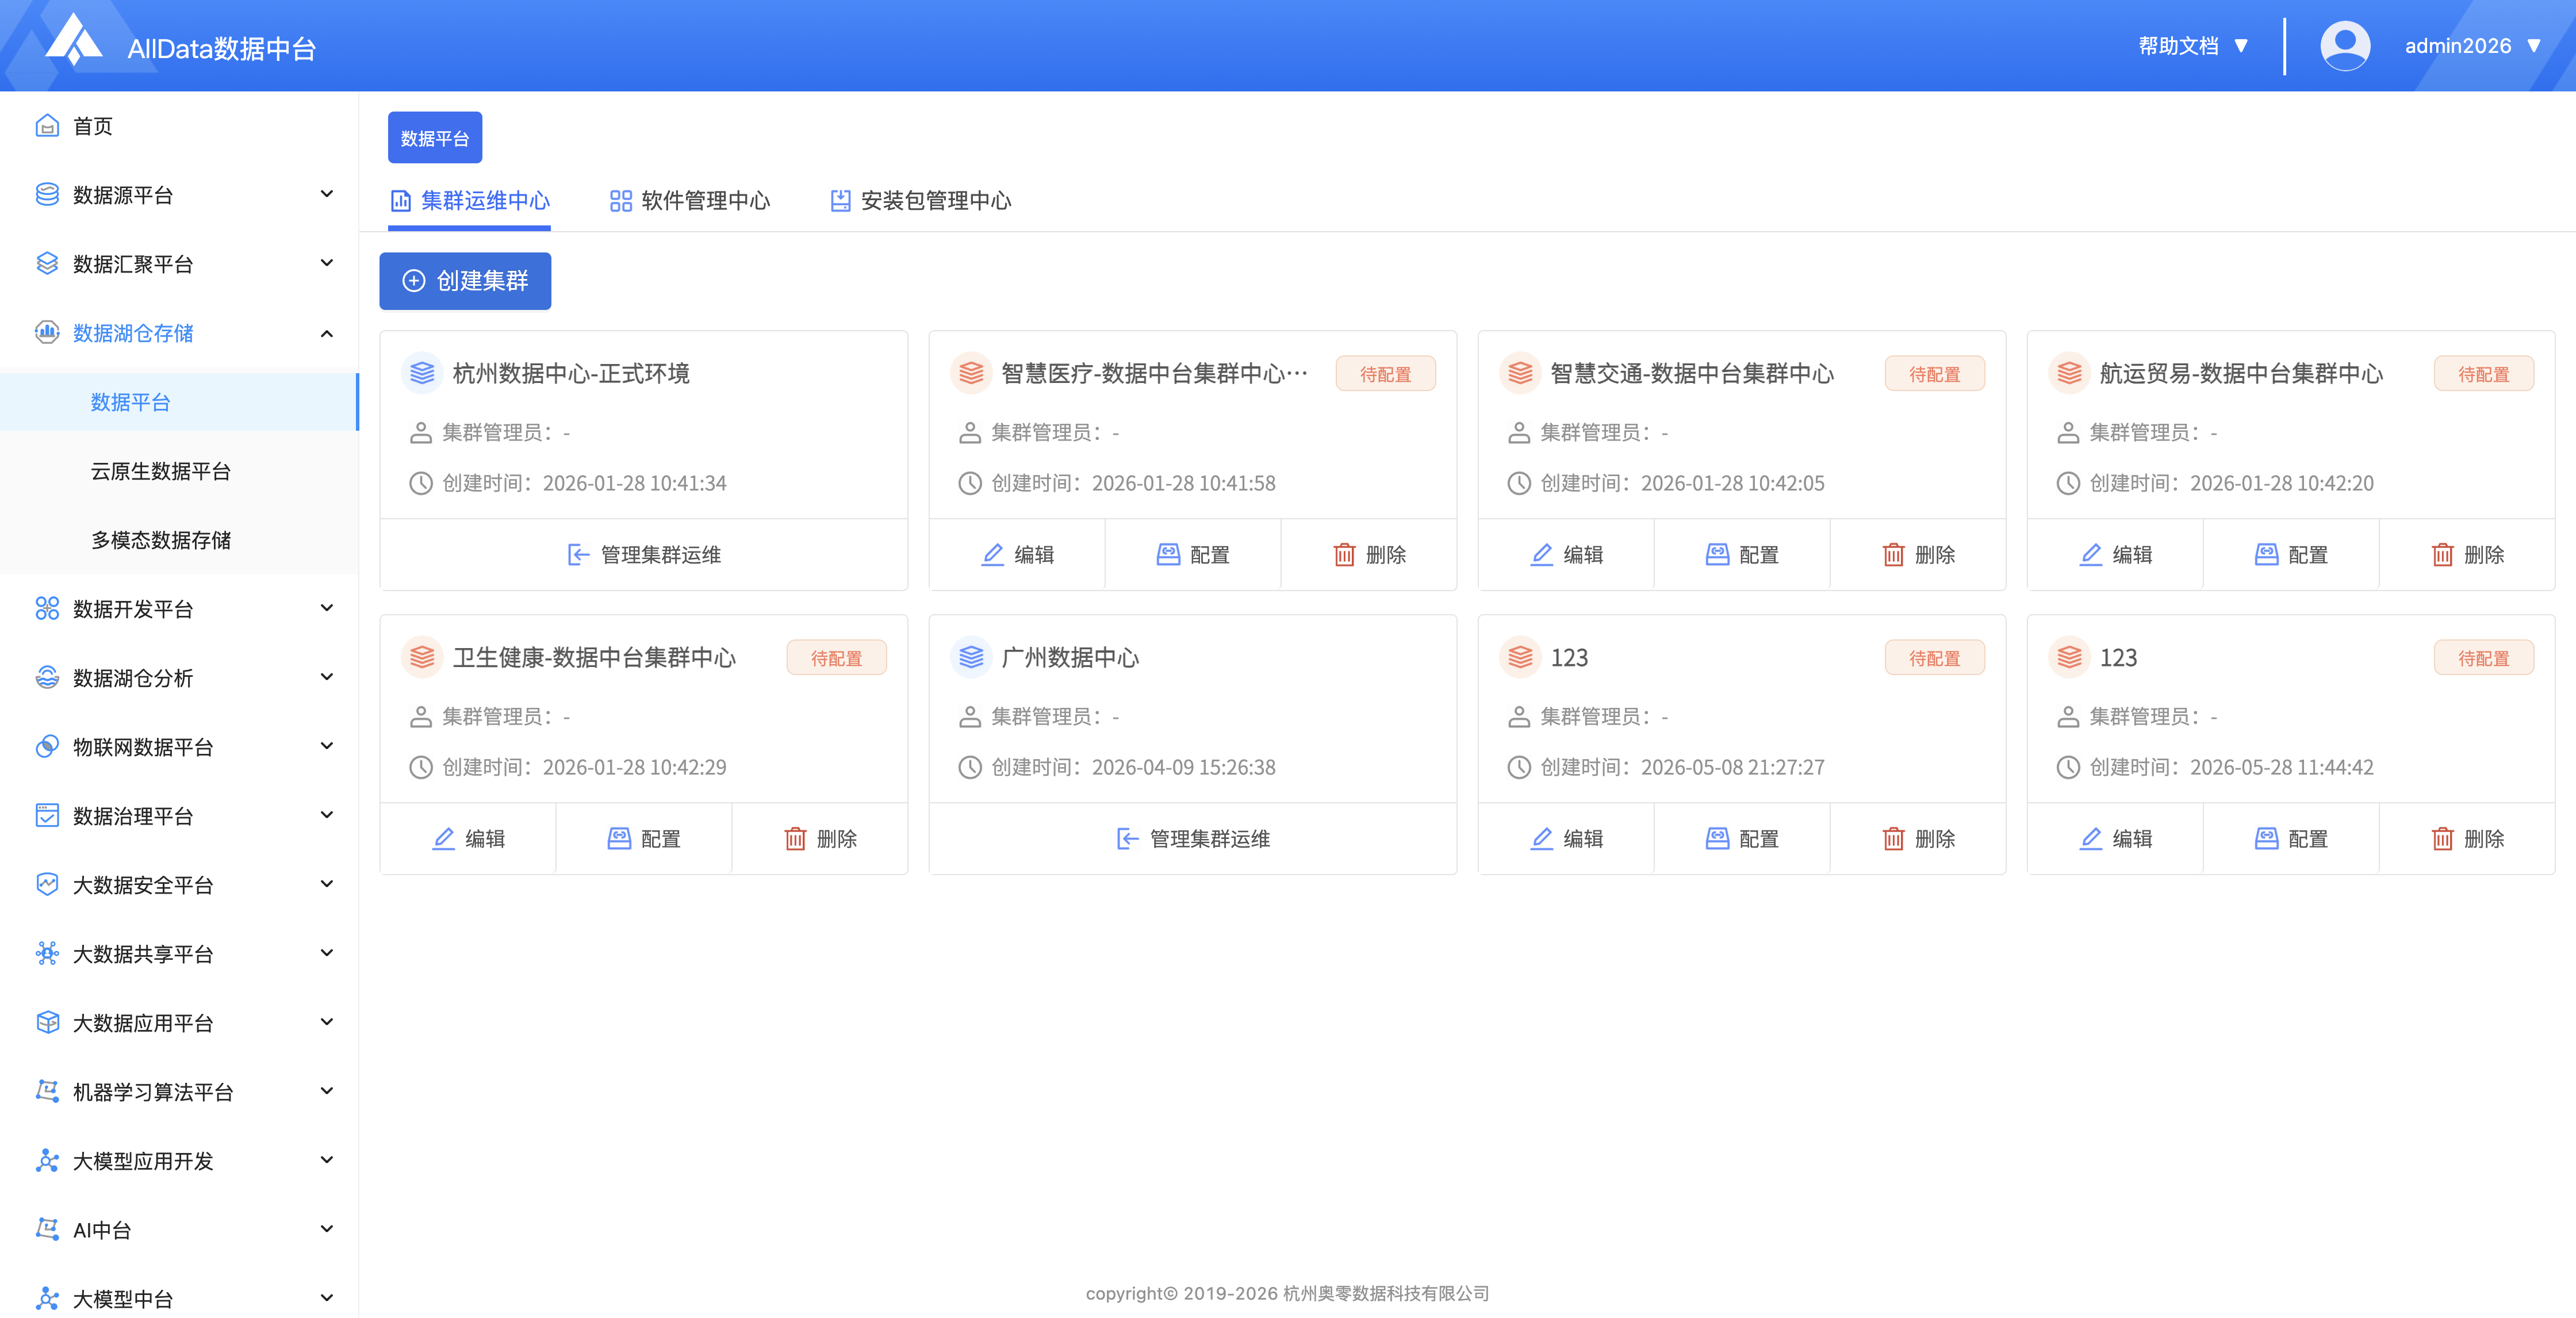Click 配置 on the 智慧交通 card

(1742, 555)
